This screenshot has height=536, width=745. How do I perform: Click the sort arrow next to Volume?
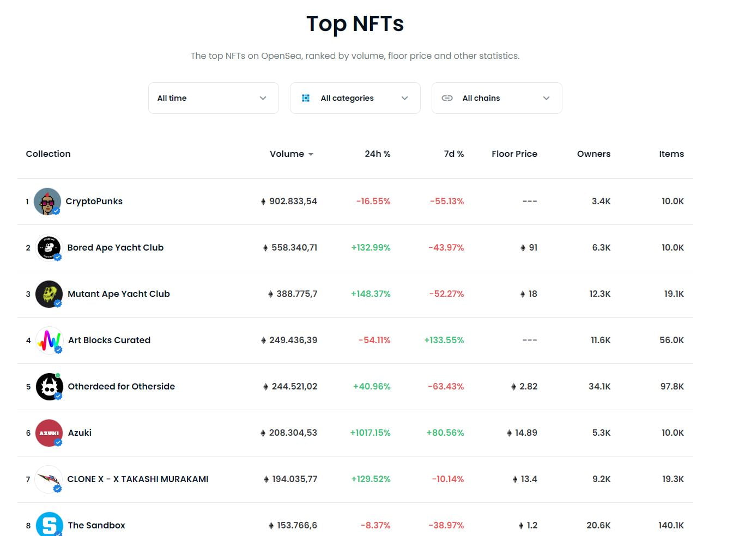click(311, 155)
